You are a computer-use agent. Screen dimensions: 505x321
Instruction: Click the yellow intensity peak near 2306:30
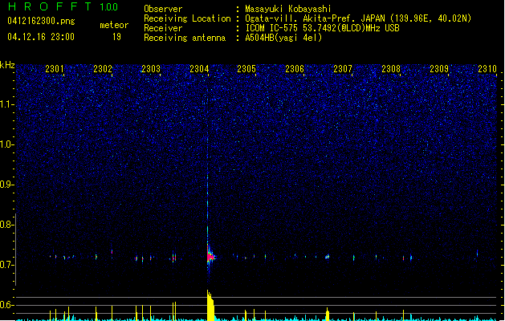tap(328, 314)
